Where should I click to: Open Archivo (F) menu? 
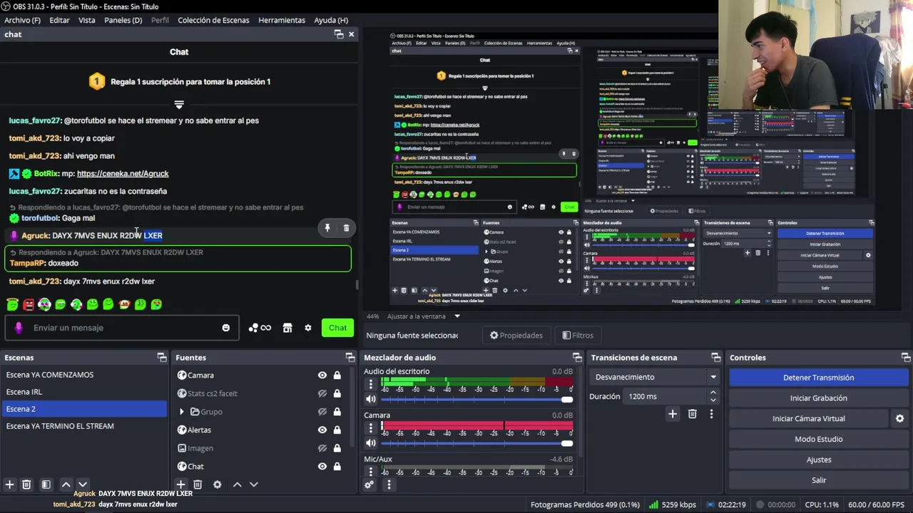tap(22, 20)
